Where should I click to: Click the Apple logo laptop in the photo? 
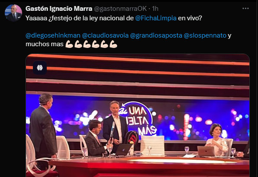pos(124,149)
